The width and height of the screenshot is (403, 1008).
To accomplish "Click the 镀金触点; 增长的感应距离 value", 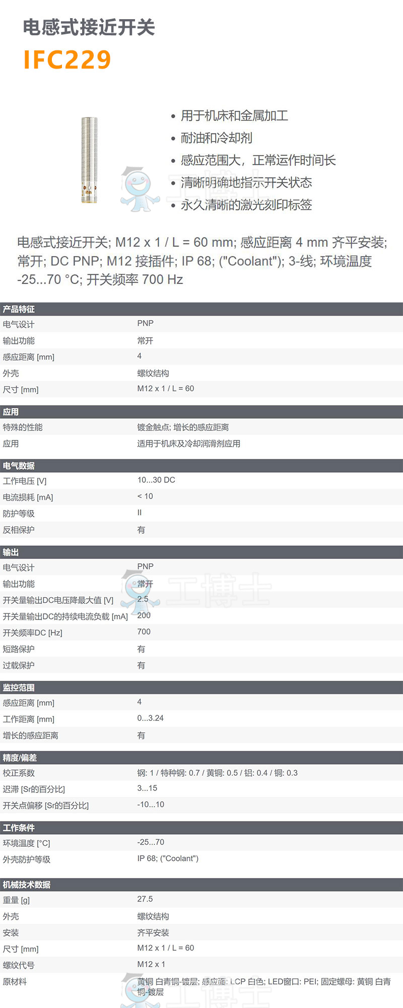I will click(x=183, y=427).
